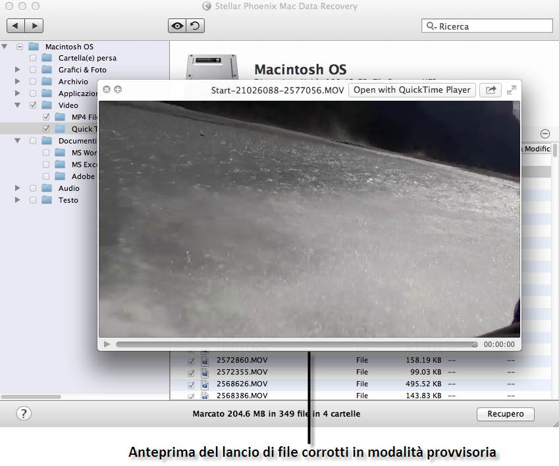Click the Documenti folder icon
The height and width of the screenshot is (466, 559).
point(47,140)
